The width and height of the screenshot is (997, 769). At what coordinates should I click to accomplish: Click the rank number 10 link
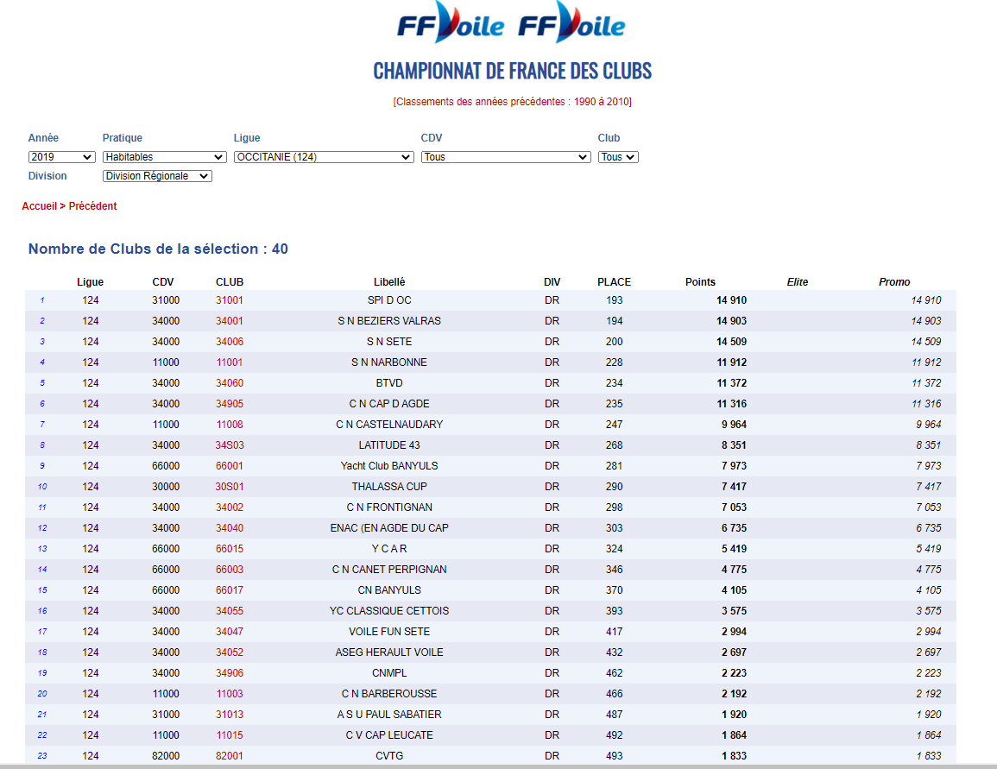pyautogui.click(x=42, y=487)
